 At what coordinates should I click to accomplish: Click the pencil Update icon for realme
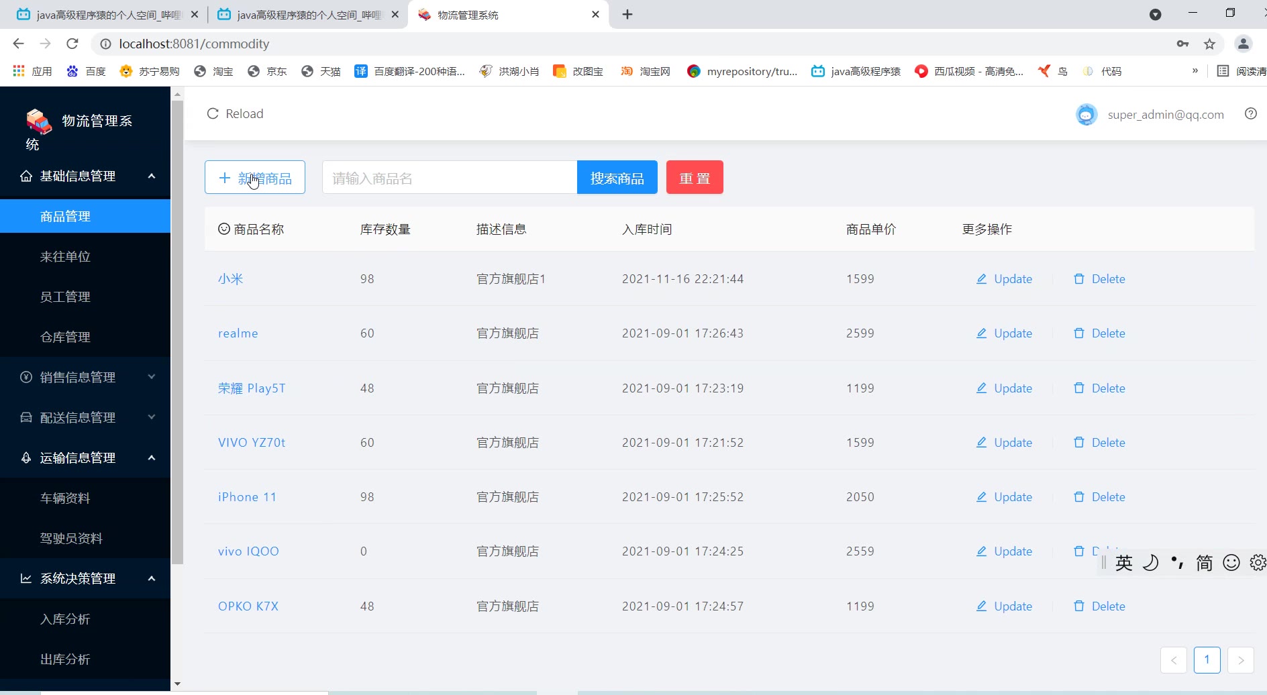pos(981,333)
